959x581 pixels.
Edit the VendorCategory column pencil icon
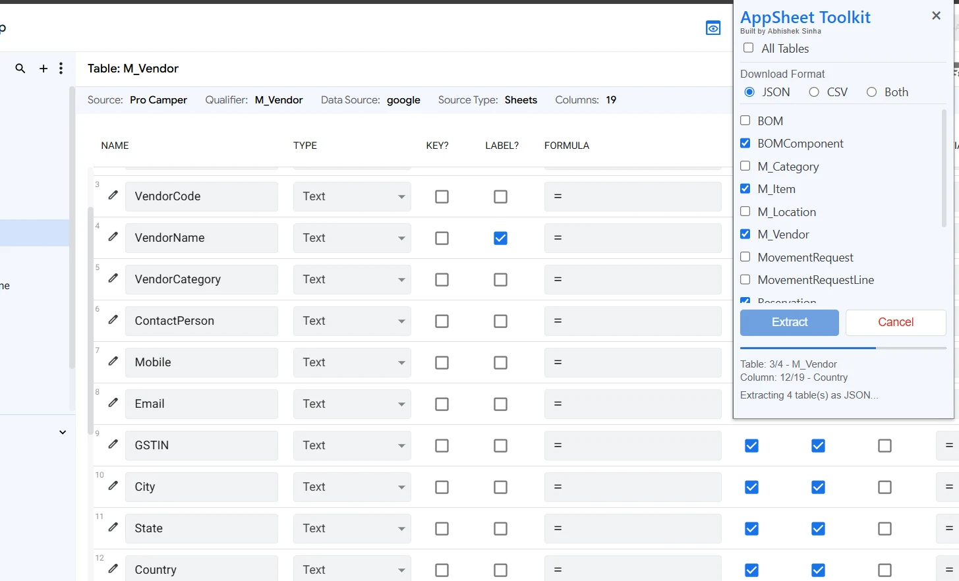[x=113, y=278]
